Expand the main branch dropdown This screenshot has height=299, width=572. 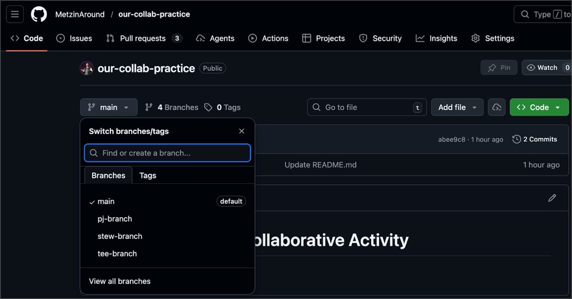(109, 107)
